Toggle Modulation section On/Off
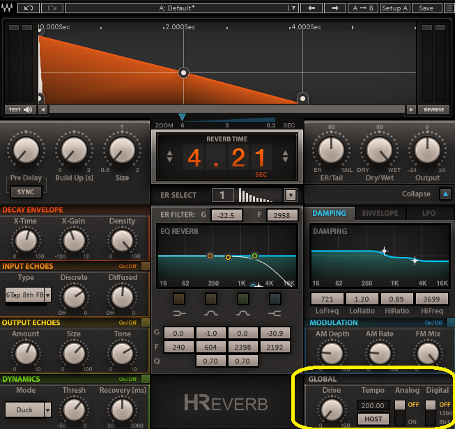Image resolution: width=455 pixels, height=429 pixels. 448,322
